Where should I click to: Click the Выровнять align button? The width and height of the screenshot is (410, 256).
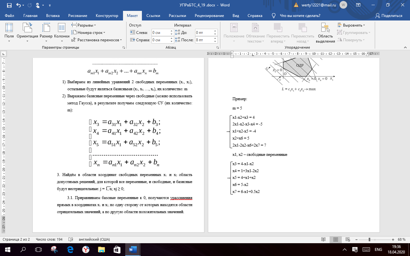351,25
